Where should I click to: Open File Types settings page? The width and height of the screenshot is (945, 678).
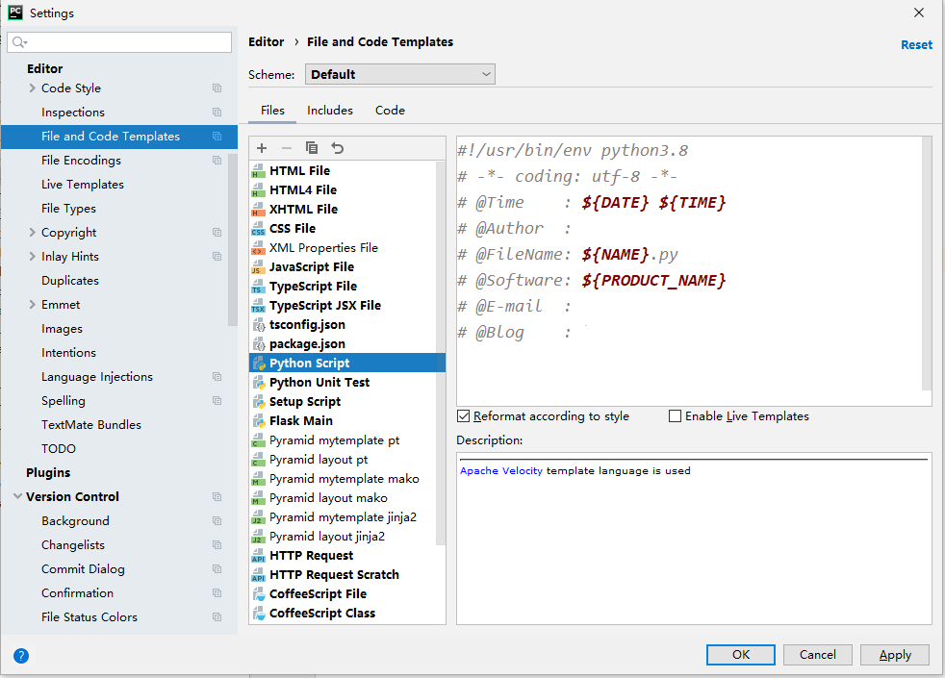click(x=68, y=209)
